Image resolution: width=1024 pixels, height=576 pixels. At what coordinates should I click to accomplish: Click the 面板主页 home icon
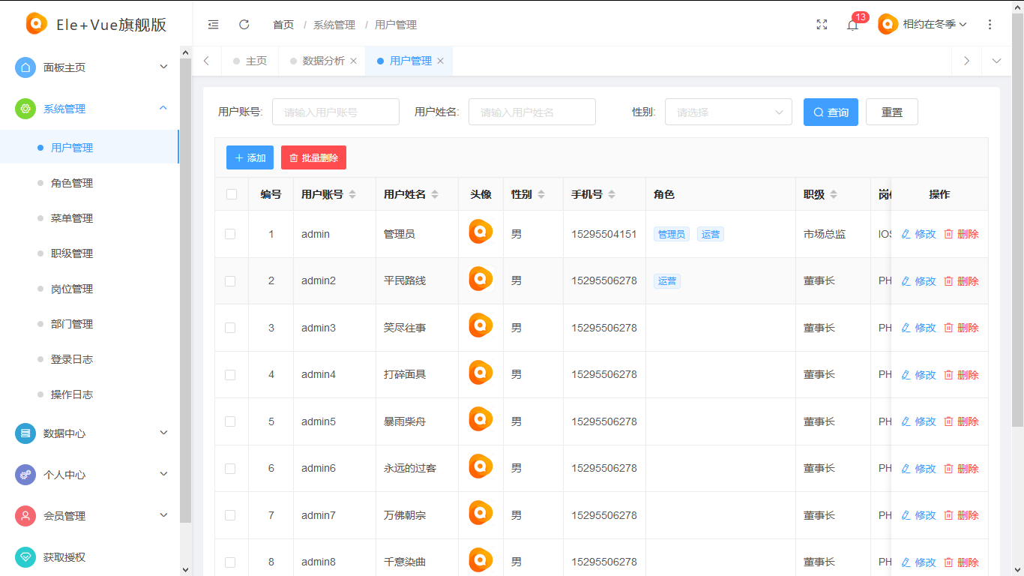(25, 67)
